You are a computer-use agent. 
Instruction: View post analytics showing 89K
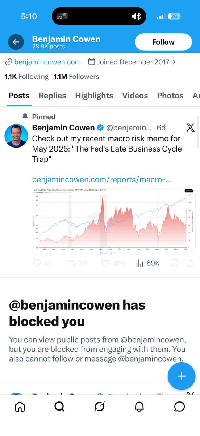[x=147, y=263]
